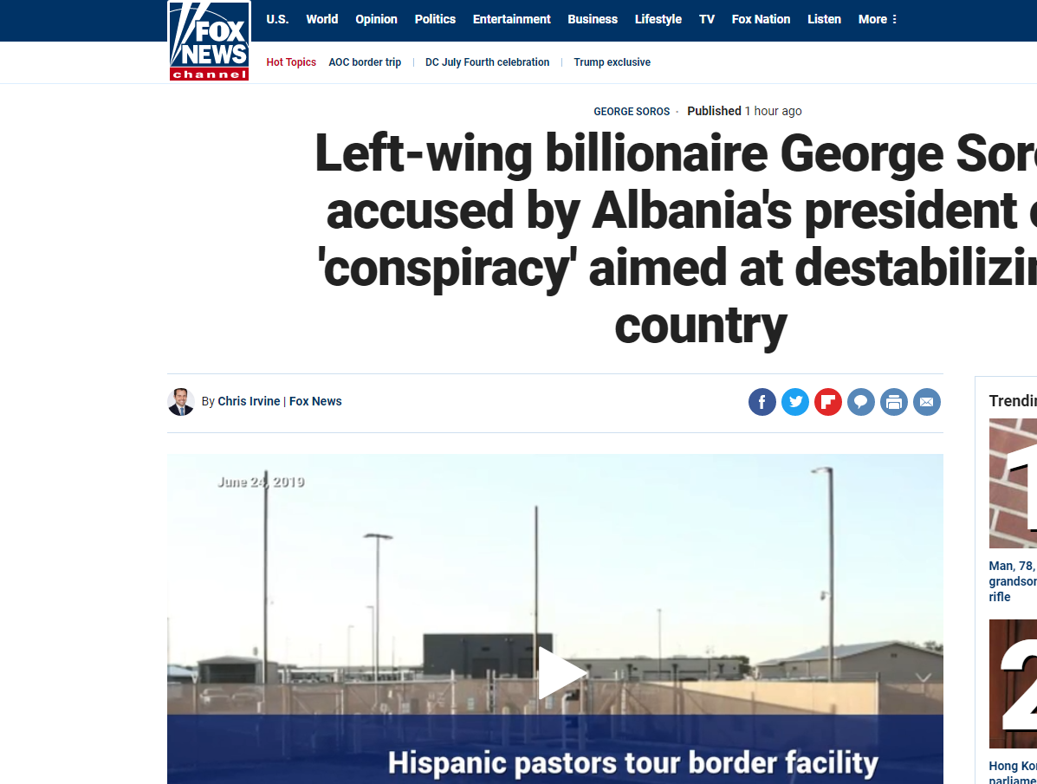Viewport: 1037px width, 784px height.
Task: Open trending story number one thumbnail
Action: [1014, 483]
